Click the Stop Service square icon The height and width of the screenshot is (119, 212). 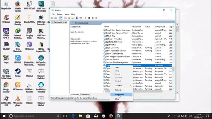pos(89,18)
